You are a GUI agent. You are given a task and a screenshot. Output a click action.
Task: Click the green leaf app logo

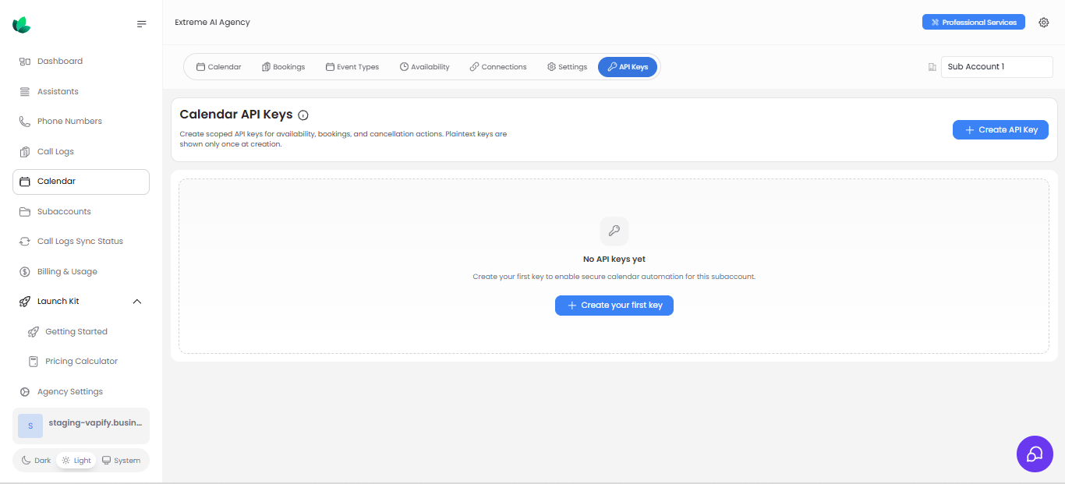point(22,25)
